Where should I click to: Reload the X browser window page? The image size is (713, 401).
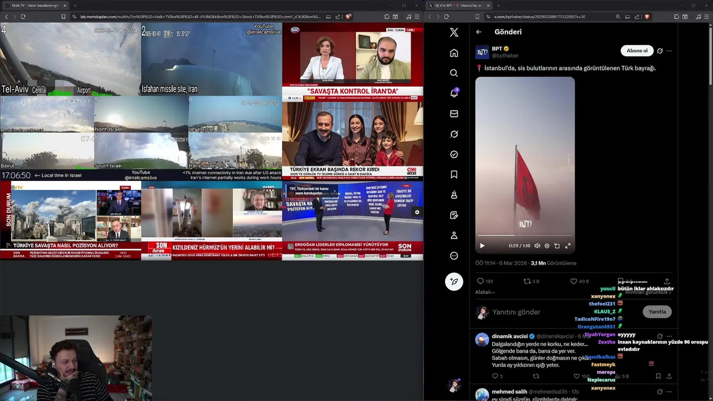(x=446, y=17)
